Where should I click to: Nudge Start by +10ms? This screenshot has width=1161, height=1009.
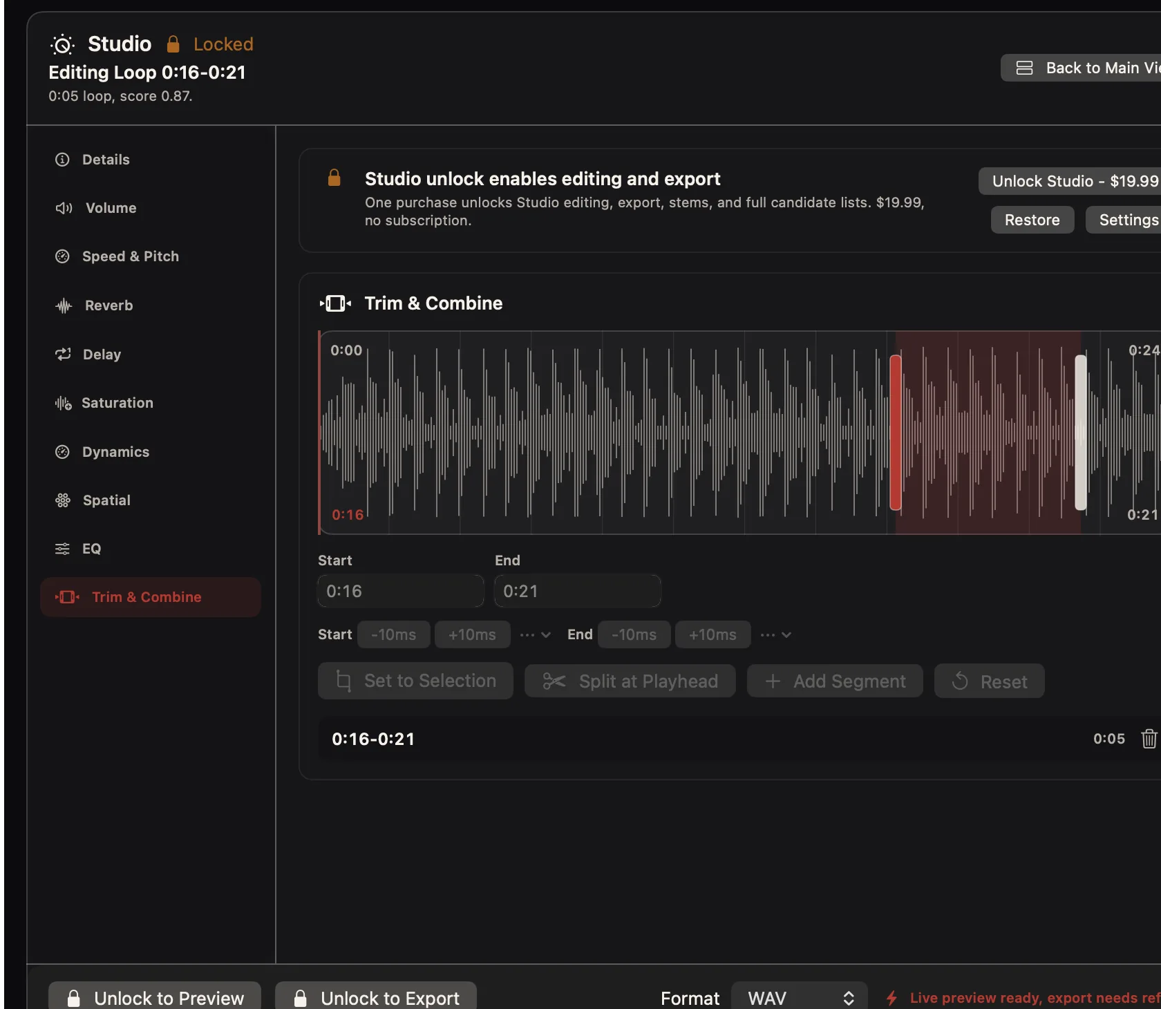(473, 634)
